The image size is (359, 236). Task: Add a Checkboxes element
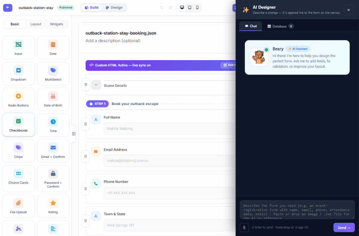18,125
